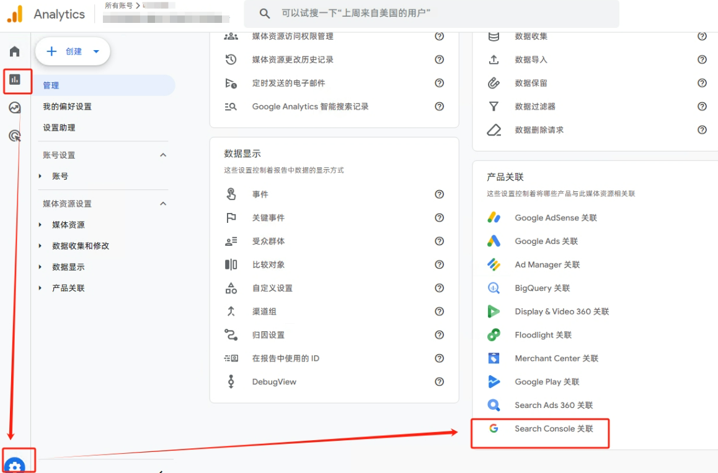718x473 pixels.
Task: Click the help icon next to Google Analytics 智能搜索记录
Action: (x=439, y=106)
